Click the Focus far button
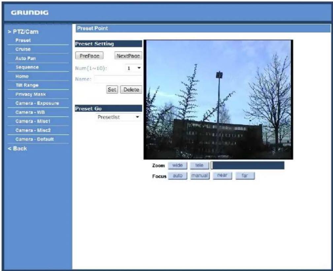 pos(245,176)
